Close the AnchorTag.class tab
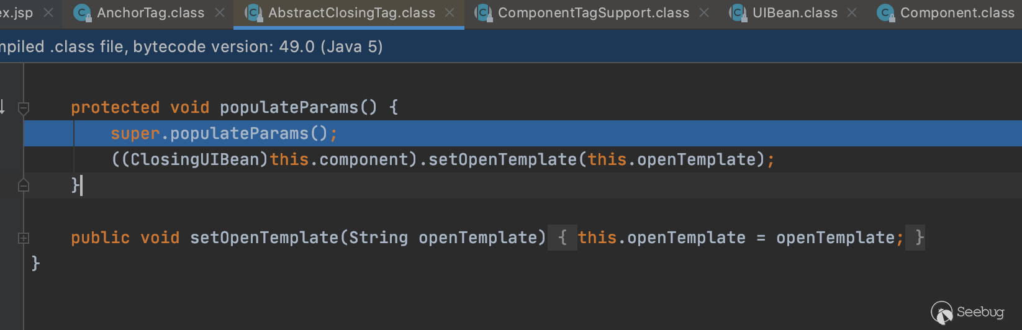Screen dimensions: 1022x330 pyautogui.click(x=220, y=13)
